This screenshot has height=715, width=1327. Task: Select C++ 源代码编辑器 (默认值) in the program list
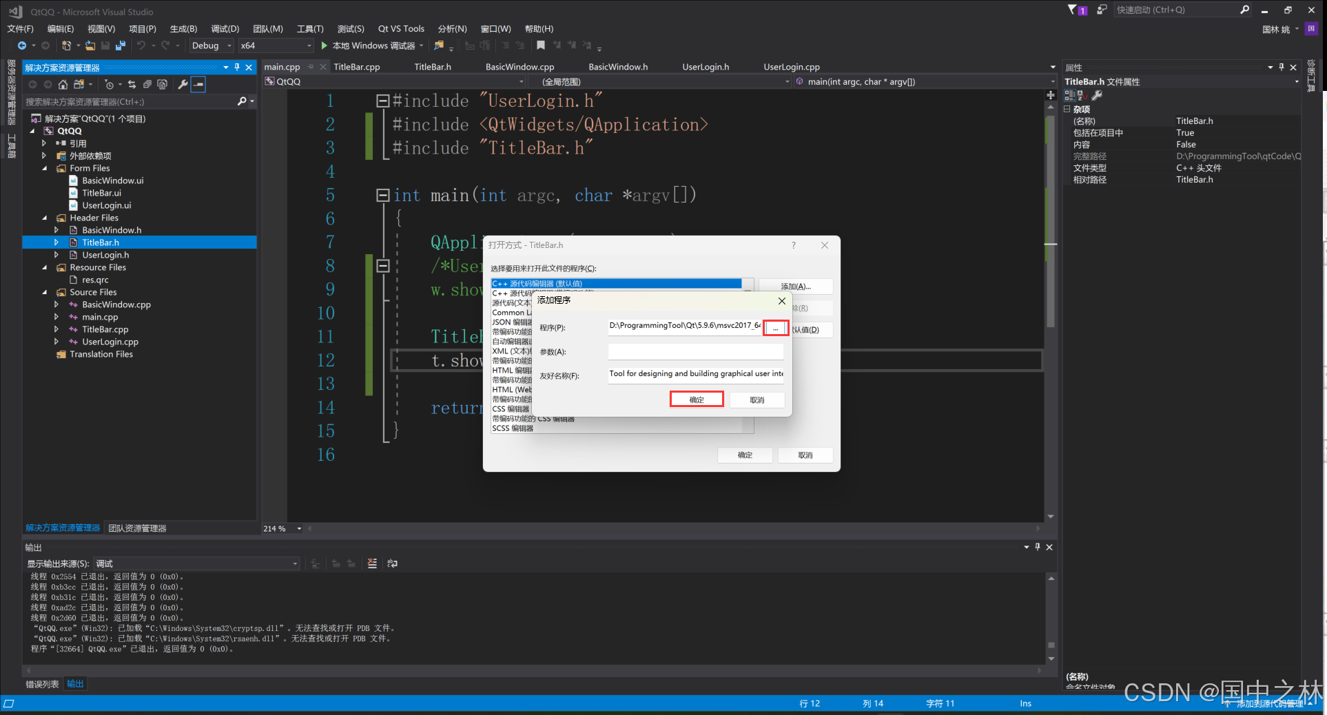click(617, 283)
